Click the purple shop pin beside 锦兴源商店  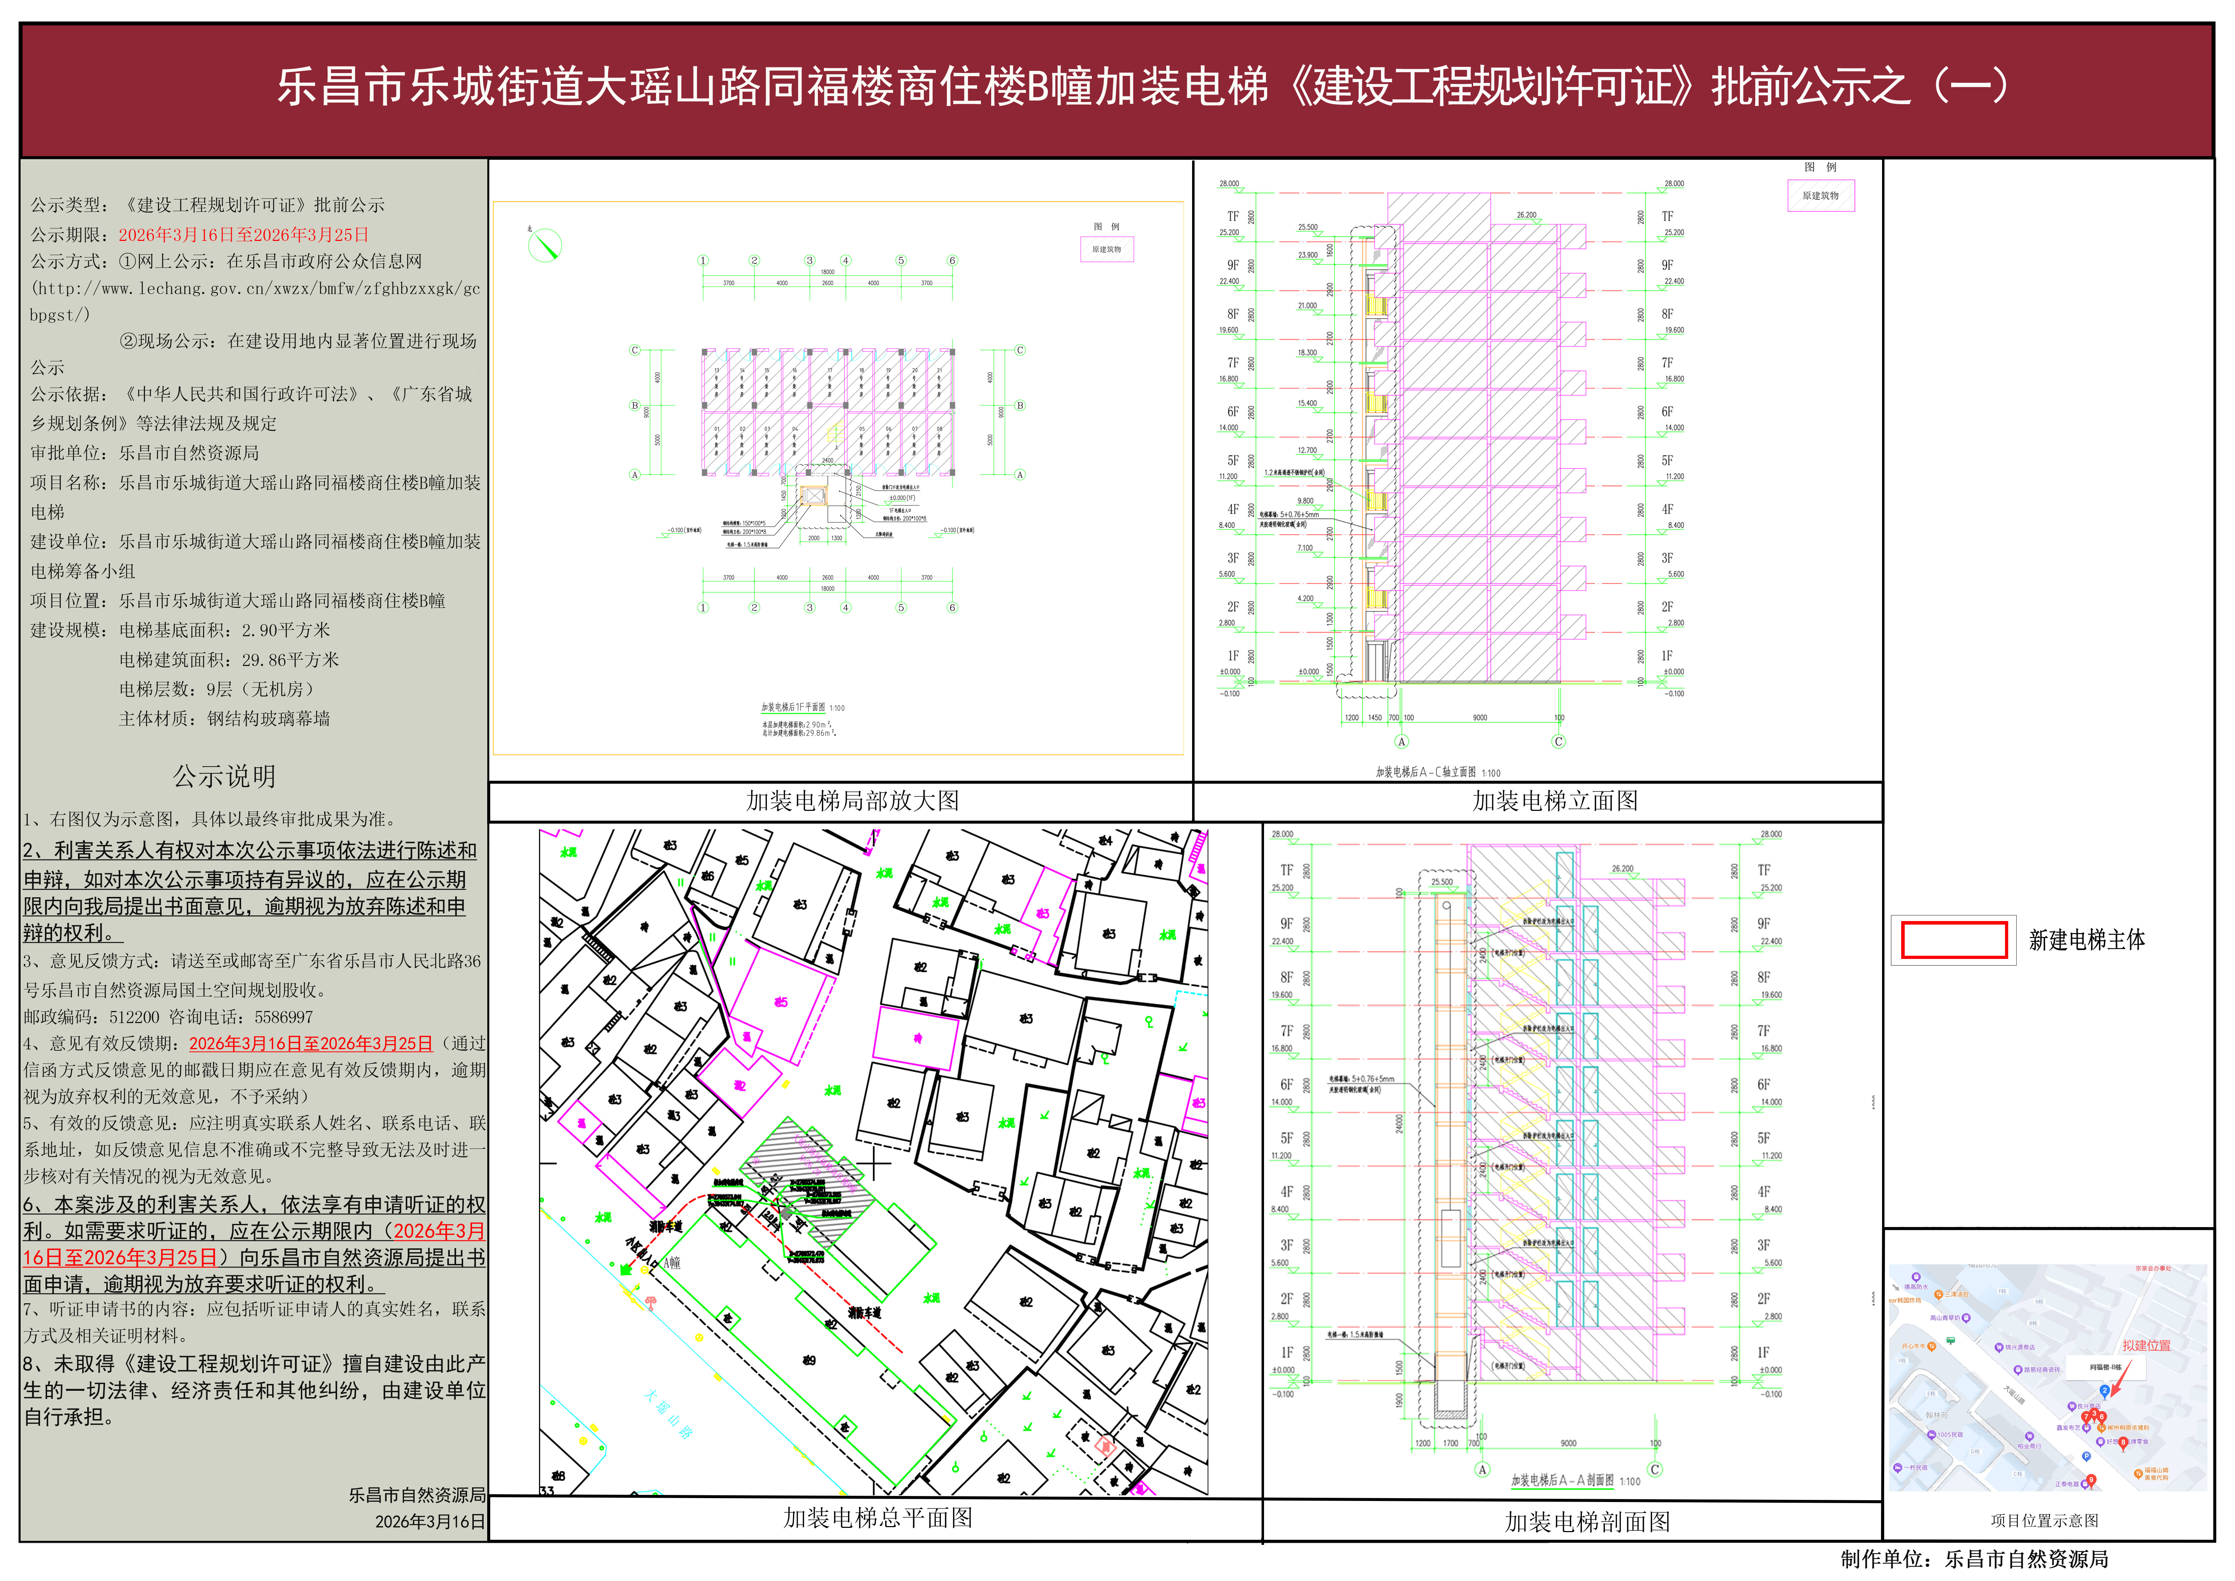1999,1346
